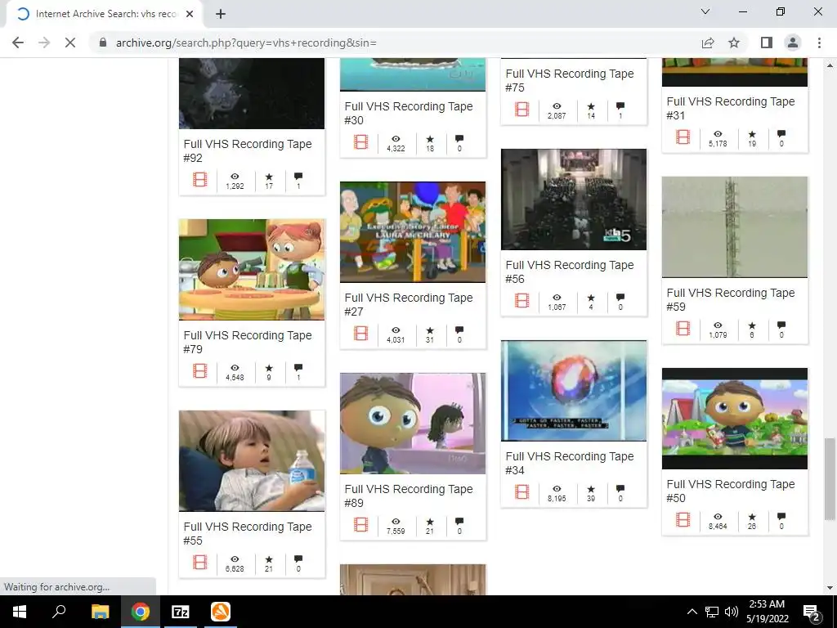Click the film icon under Tape #31
Viewport: 837px width, 628px height.
(x=683, y=137)
